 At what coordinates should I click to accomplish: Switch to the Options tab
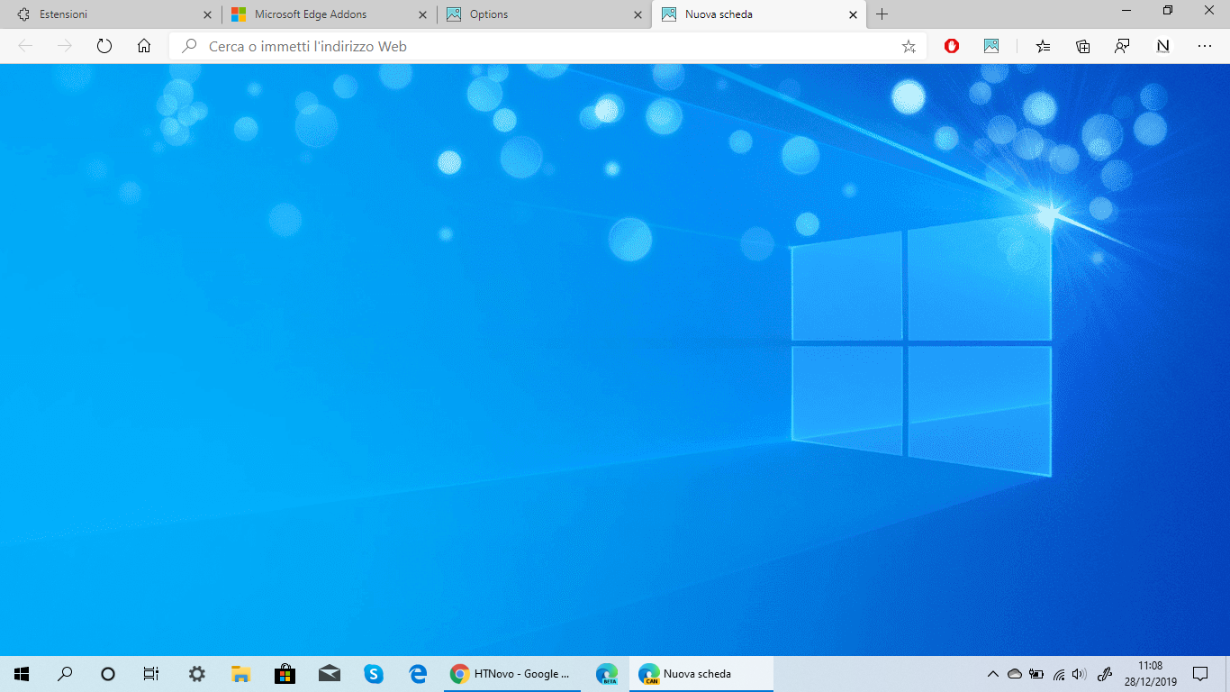pyautogui.click(x=545, y=14)
